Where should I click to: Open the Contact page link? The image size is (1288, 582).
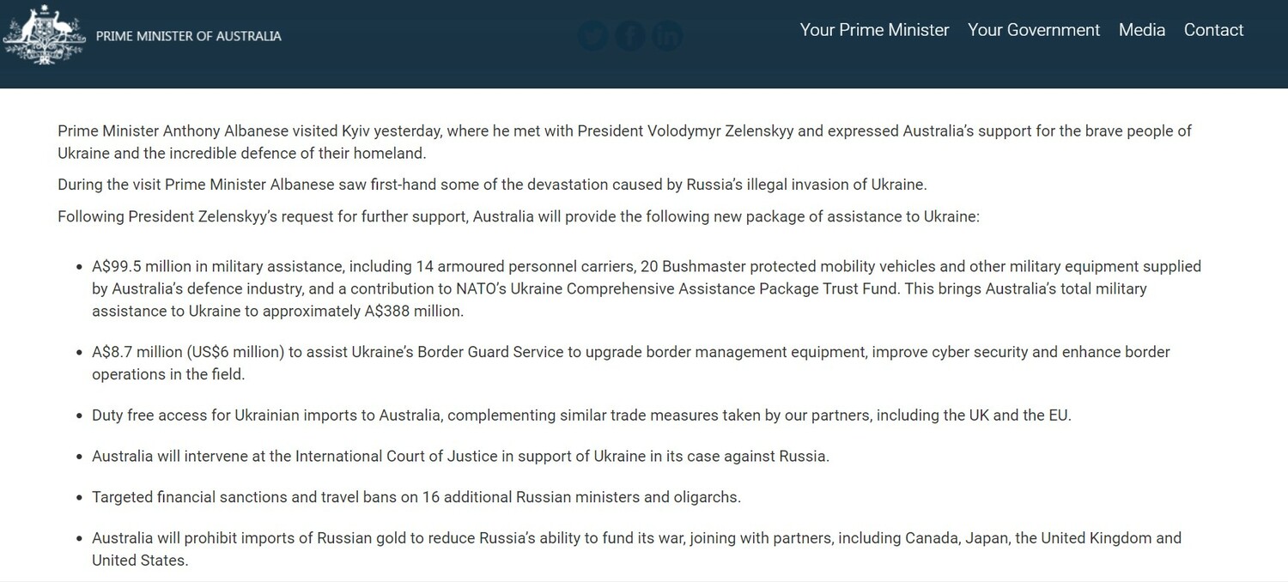[x=1213, y=30]
